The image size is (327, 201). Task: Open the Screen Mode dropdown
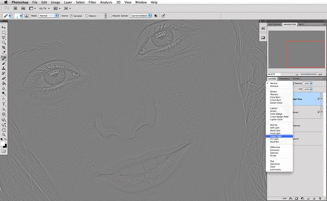pos(67,8)
